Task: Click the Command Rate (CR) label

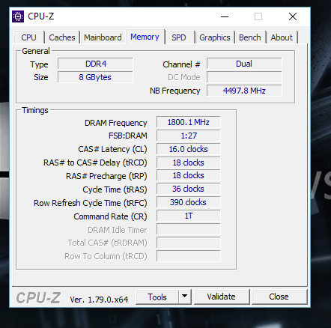Action: tap(110, 216)
